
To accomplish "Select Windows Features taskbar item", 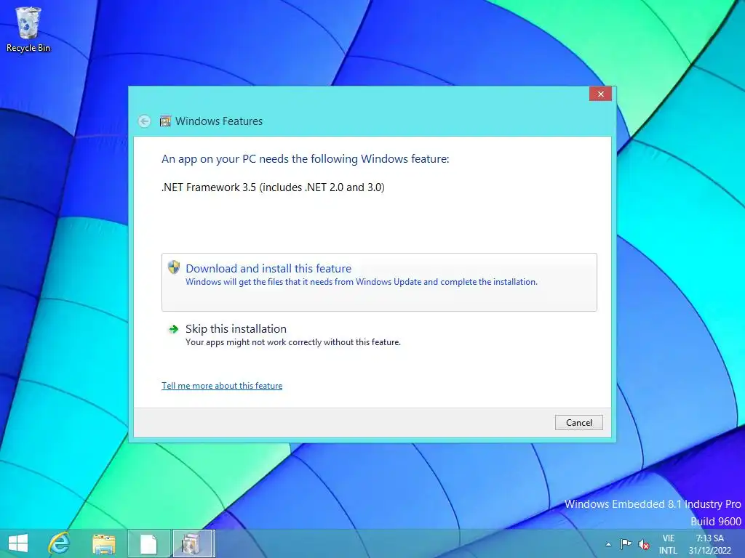I will click(194, 543).
